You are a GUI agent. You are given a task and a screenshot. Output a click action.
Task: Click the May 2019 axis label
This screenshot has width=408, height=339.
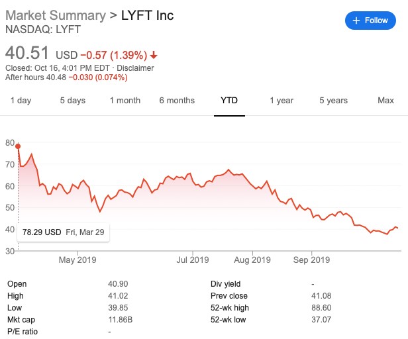coord(78,260)
